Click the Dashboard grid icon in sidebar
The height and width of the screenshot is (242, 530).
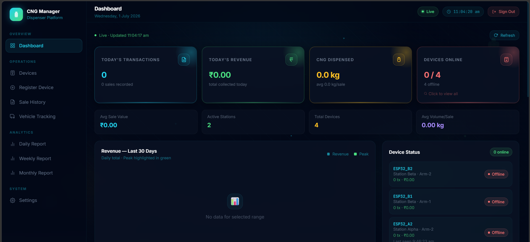(x=13, y=46)
